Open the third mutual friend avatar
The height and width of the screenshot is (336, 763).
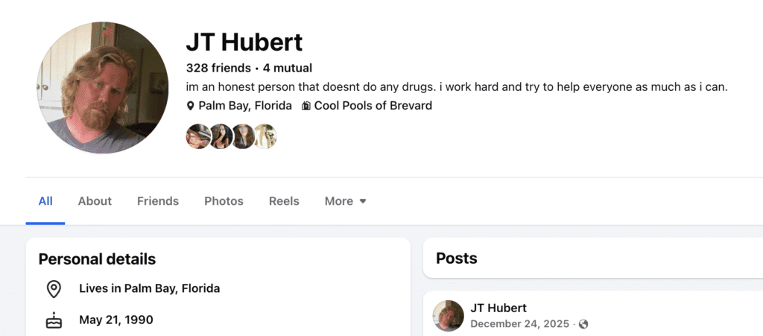point(243,136)
